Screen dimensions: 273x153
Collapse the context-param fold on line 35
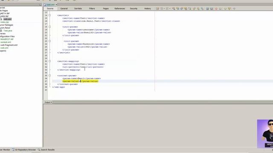tap(49, 76)
